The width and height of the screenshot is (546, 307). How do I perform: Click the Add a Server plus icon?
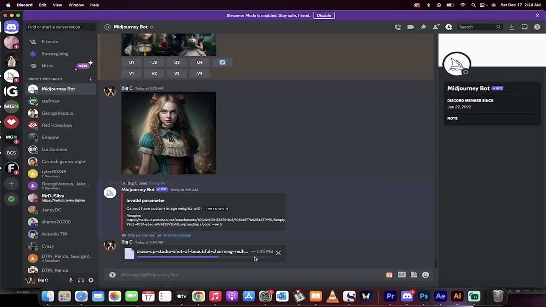tap(12, 184)
